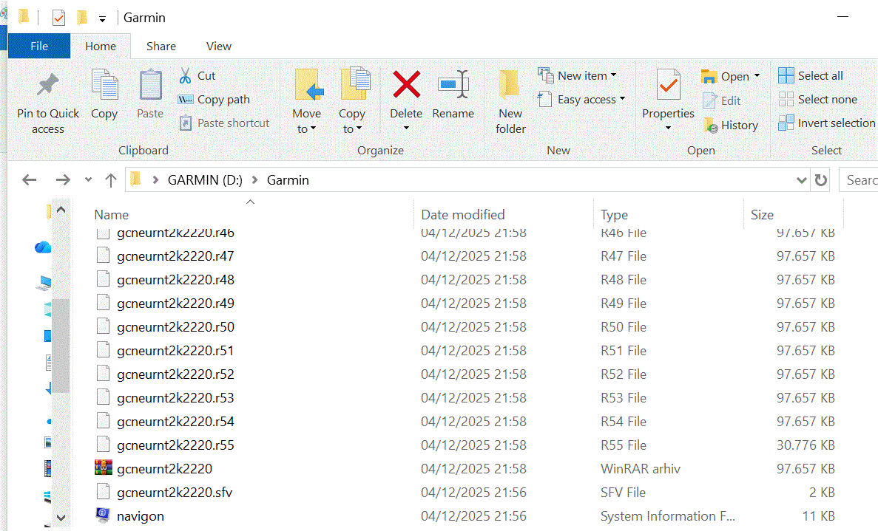Click the Select all button
The image size is (878, 531).
click(x=811, y=75)
